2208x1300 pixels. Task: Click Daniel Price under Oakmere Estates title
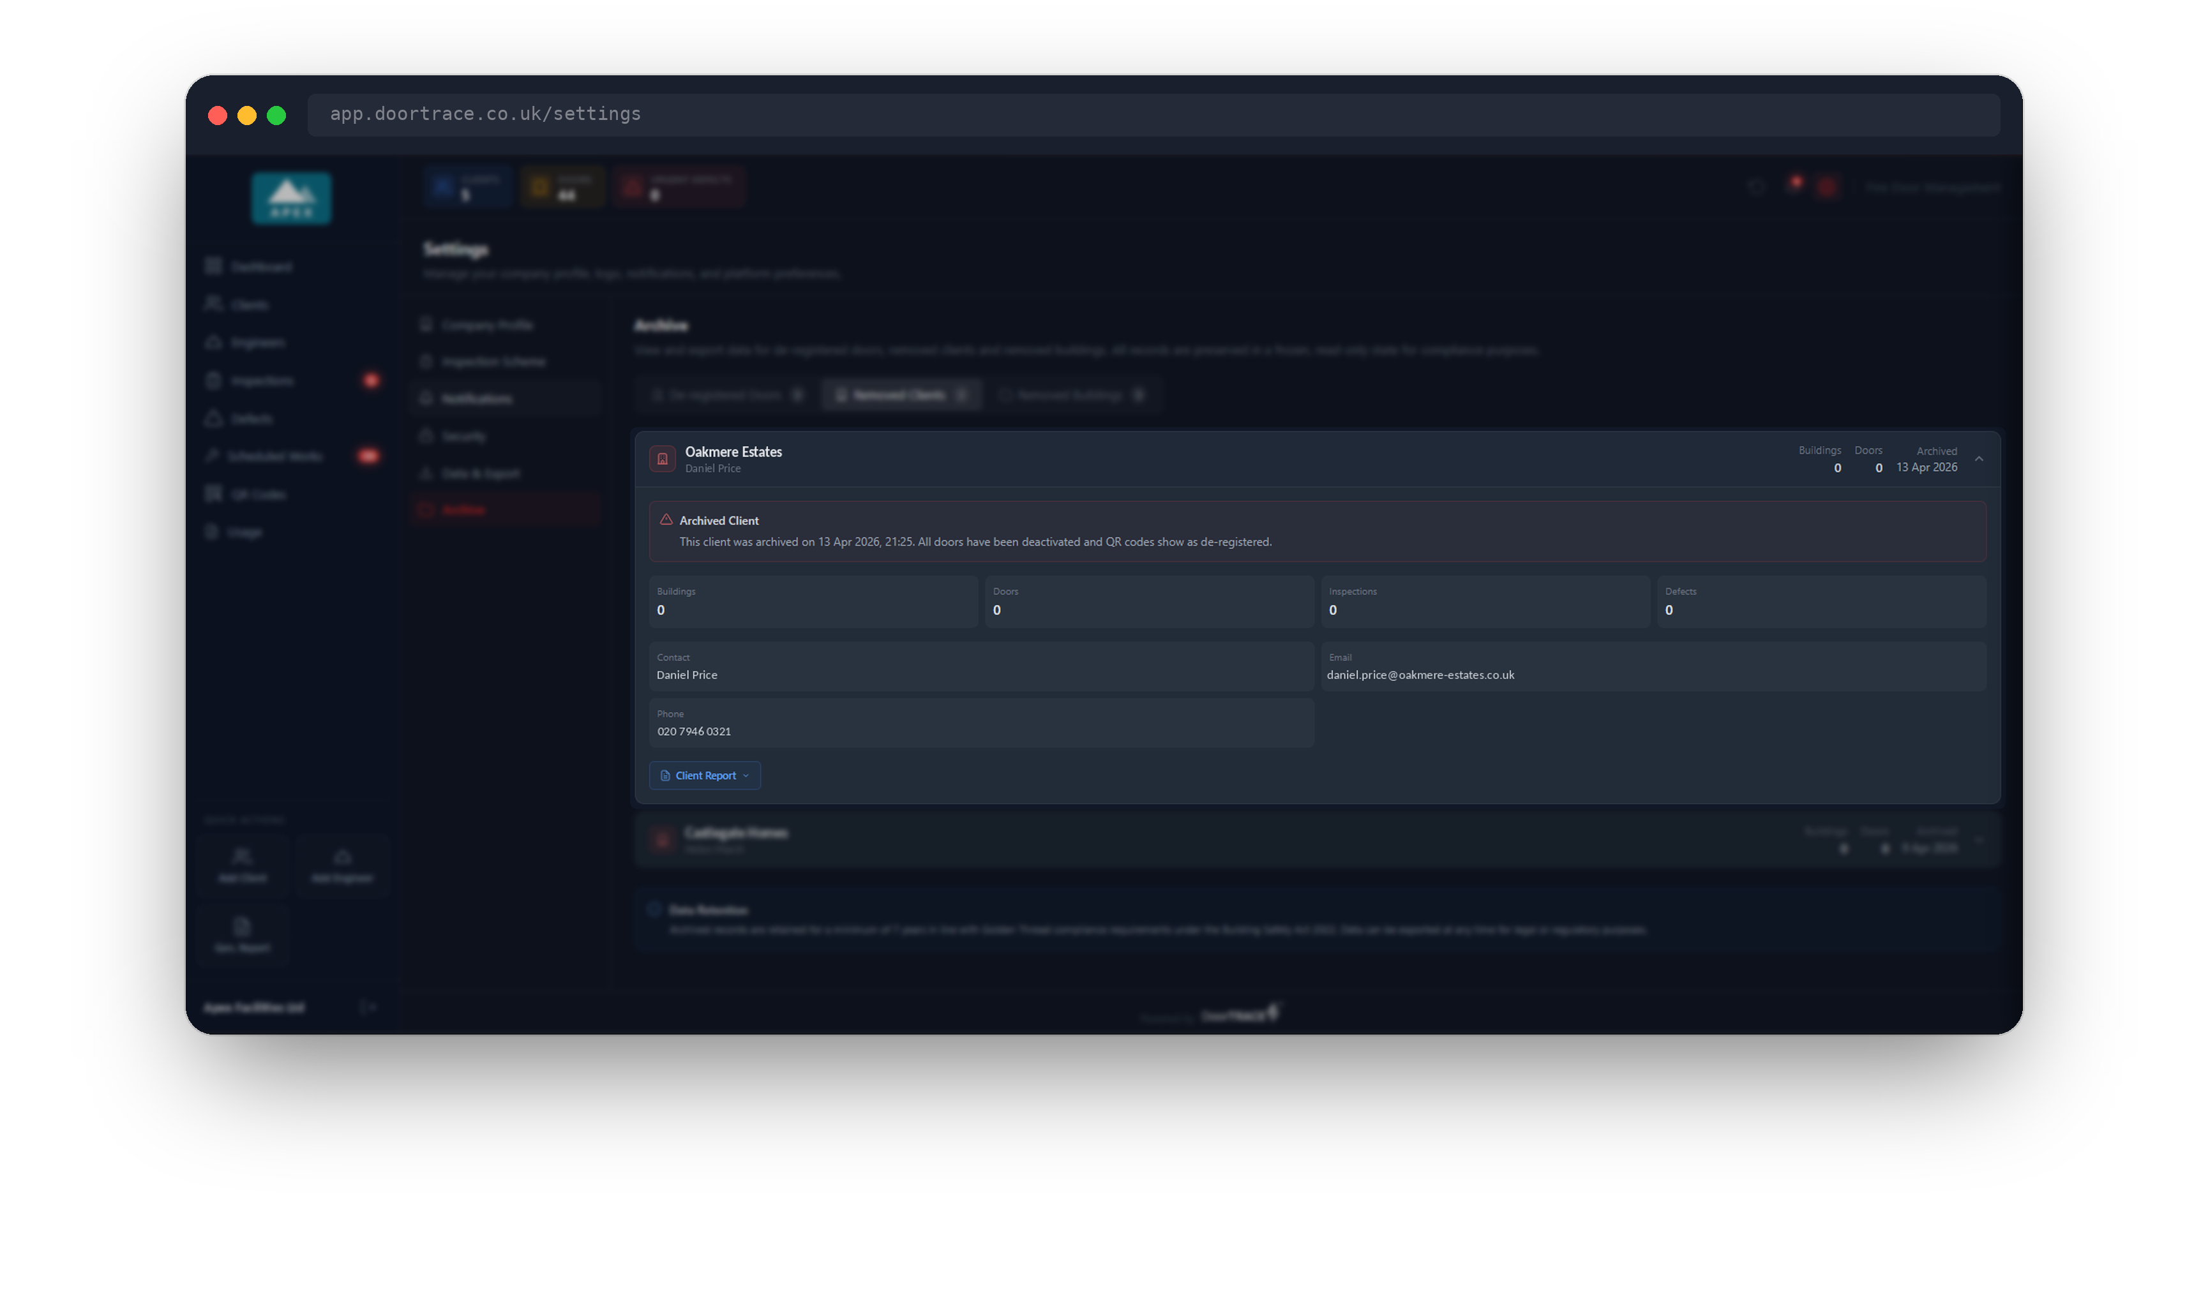(712, 468)
